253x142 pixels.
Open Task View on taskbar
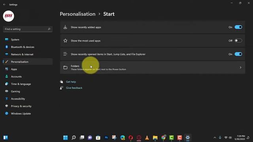82,138
